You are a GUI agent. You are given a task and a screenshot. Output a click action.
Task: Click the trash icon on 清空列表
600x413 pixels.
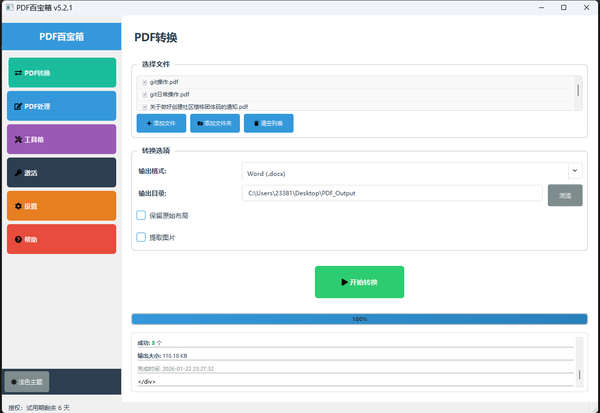[x=256, y=123]
